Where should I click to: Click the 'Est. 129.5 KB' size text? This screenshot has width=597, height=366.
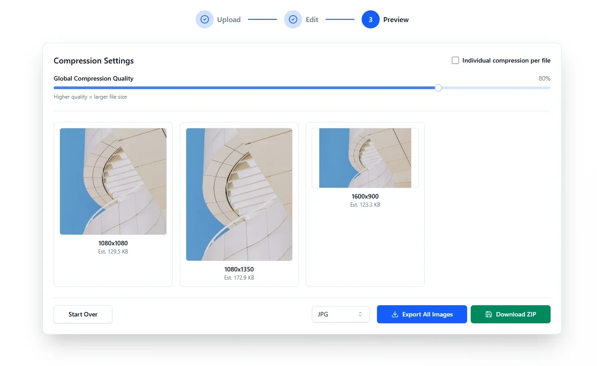tap(113, 252)
